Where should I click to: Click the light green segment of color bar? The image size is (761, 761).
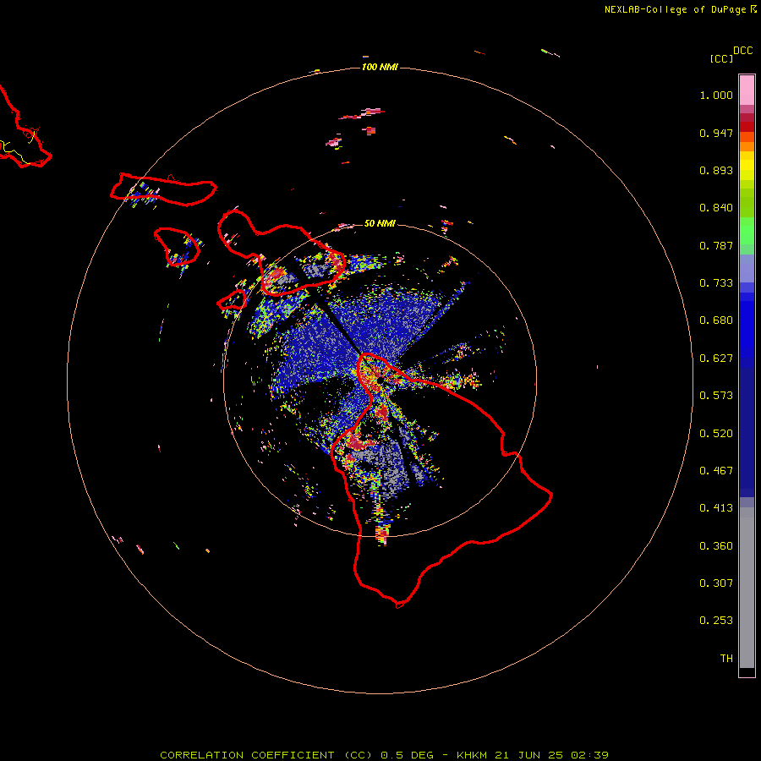747,231
